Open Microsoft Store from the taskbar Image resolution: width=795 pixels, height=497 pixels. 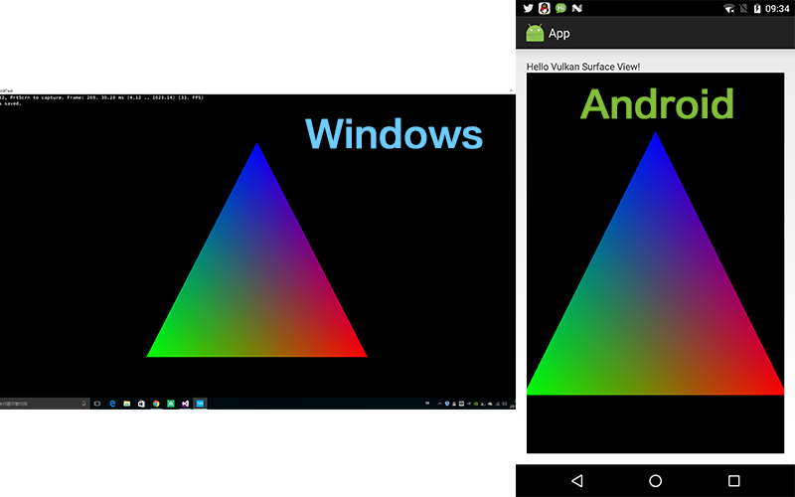141,404
